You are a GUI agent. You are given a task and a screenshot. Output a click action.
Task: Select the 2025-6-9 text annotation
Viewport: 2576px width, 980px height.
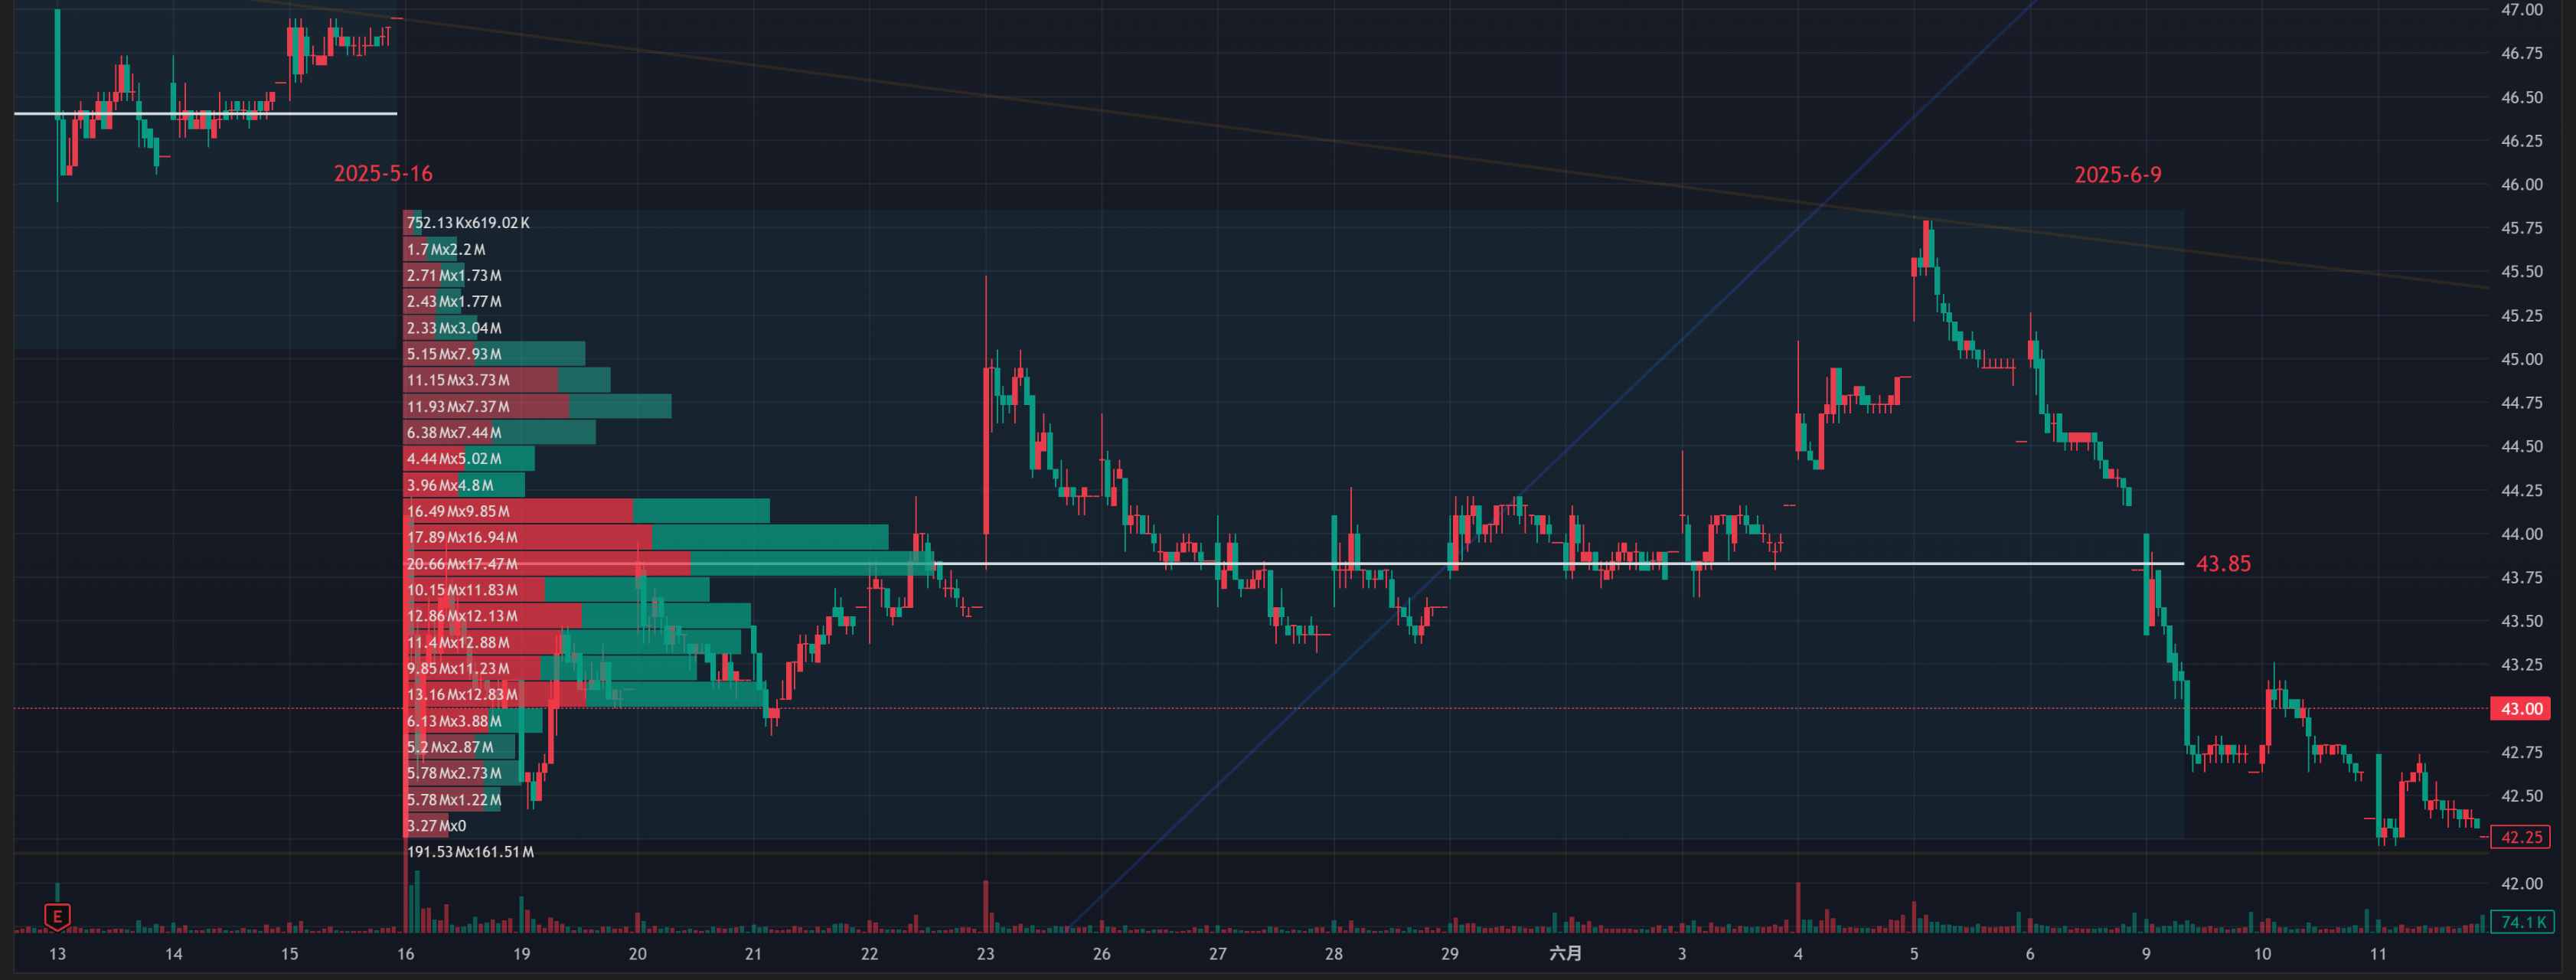pos(2117,175)
